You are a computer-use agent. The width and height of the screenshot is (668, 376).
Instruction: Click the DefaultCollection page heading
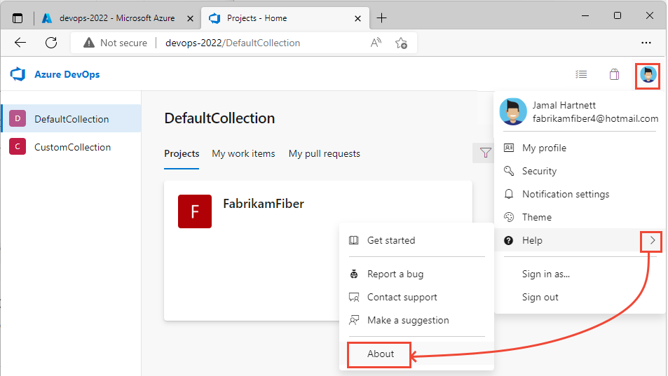[219, 118]
